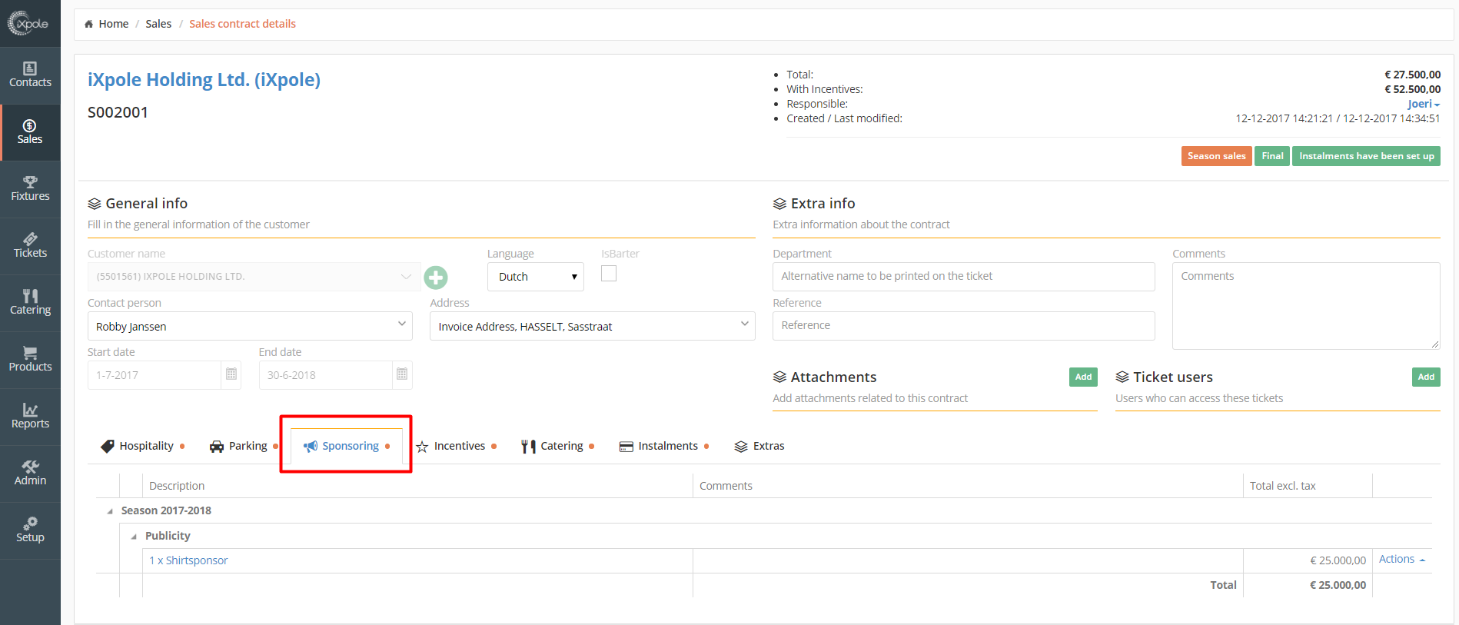Viewport: 1459px width, 625px height.
Task: Click the End date field
Action: coord(325,375)
